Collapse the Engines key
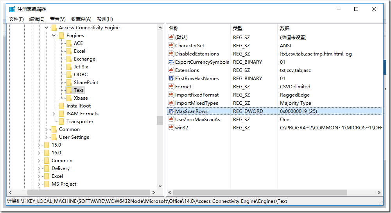 [54, 36]
